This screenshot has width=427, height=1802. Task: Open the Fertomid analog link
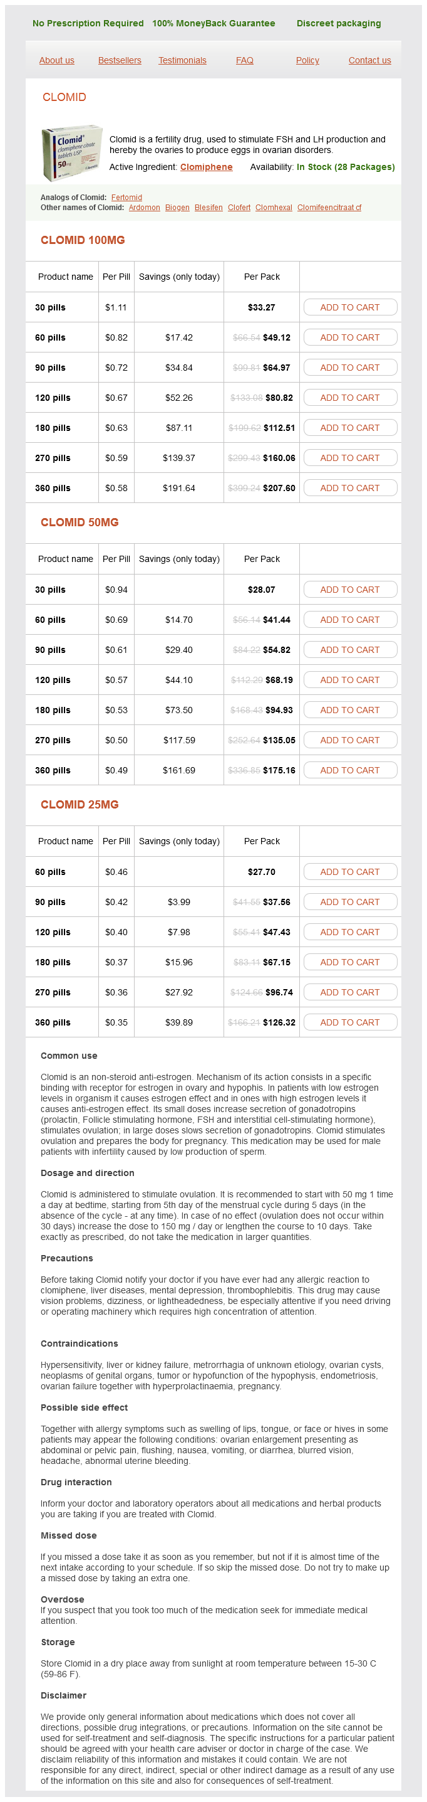[x=126, y=198]
